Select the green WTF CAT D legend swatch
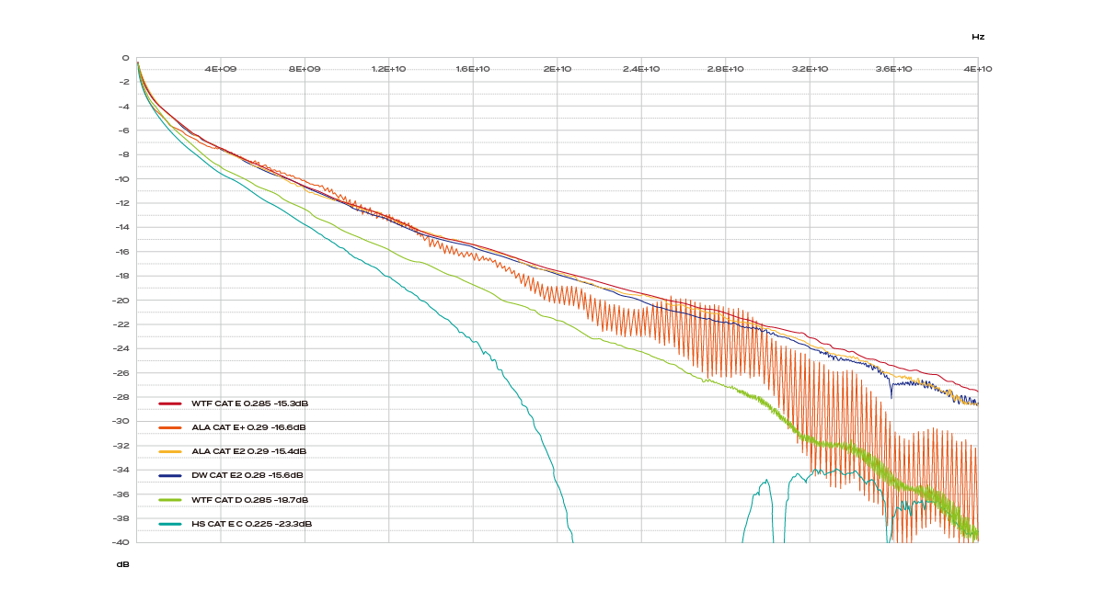 point(170,500)
